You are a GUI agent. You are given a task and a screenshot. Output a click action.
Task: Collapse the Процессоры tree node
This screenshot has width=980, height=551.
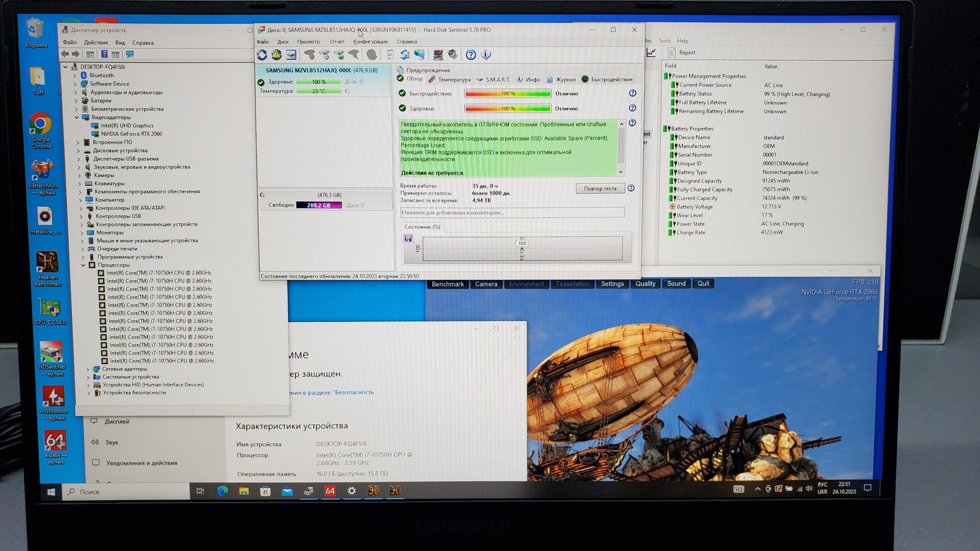83,265
